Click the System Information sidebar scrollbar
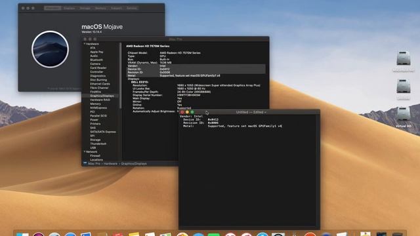Image resolution: width=420 pixels, height=236 pixels. pyautogui.click(x=121, y=75)
